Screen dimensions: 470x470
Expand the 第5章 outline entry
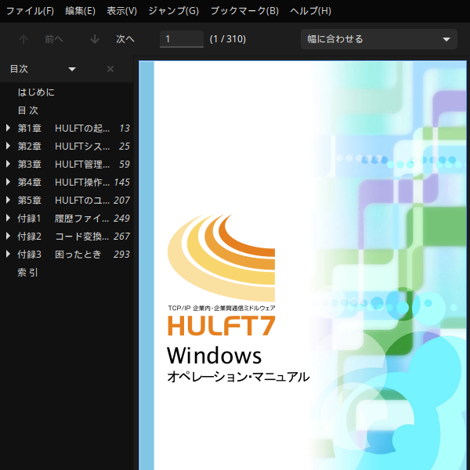[x=9, y=201]
